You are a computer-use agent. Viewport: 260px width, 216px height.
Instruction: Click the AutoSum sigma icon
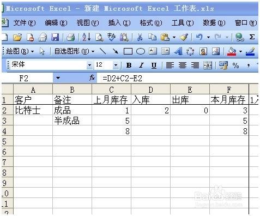click(252, 37)
